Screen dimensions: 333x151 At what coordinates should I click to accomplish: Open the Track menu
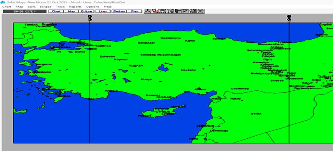coord(60,7)
